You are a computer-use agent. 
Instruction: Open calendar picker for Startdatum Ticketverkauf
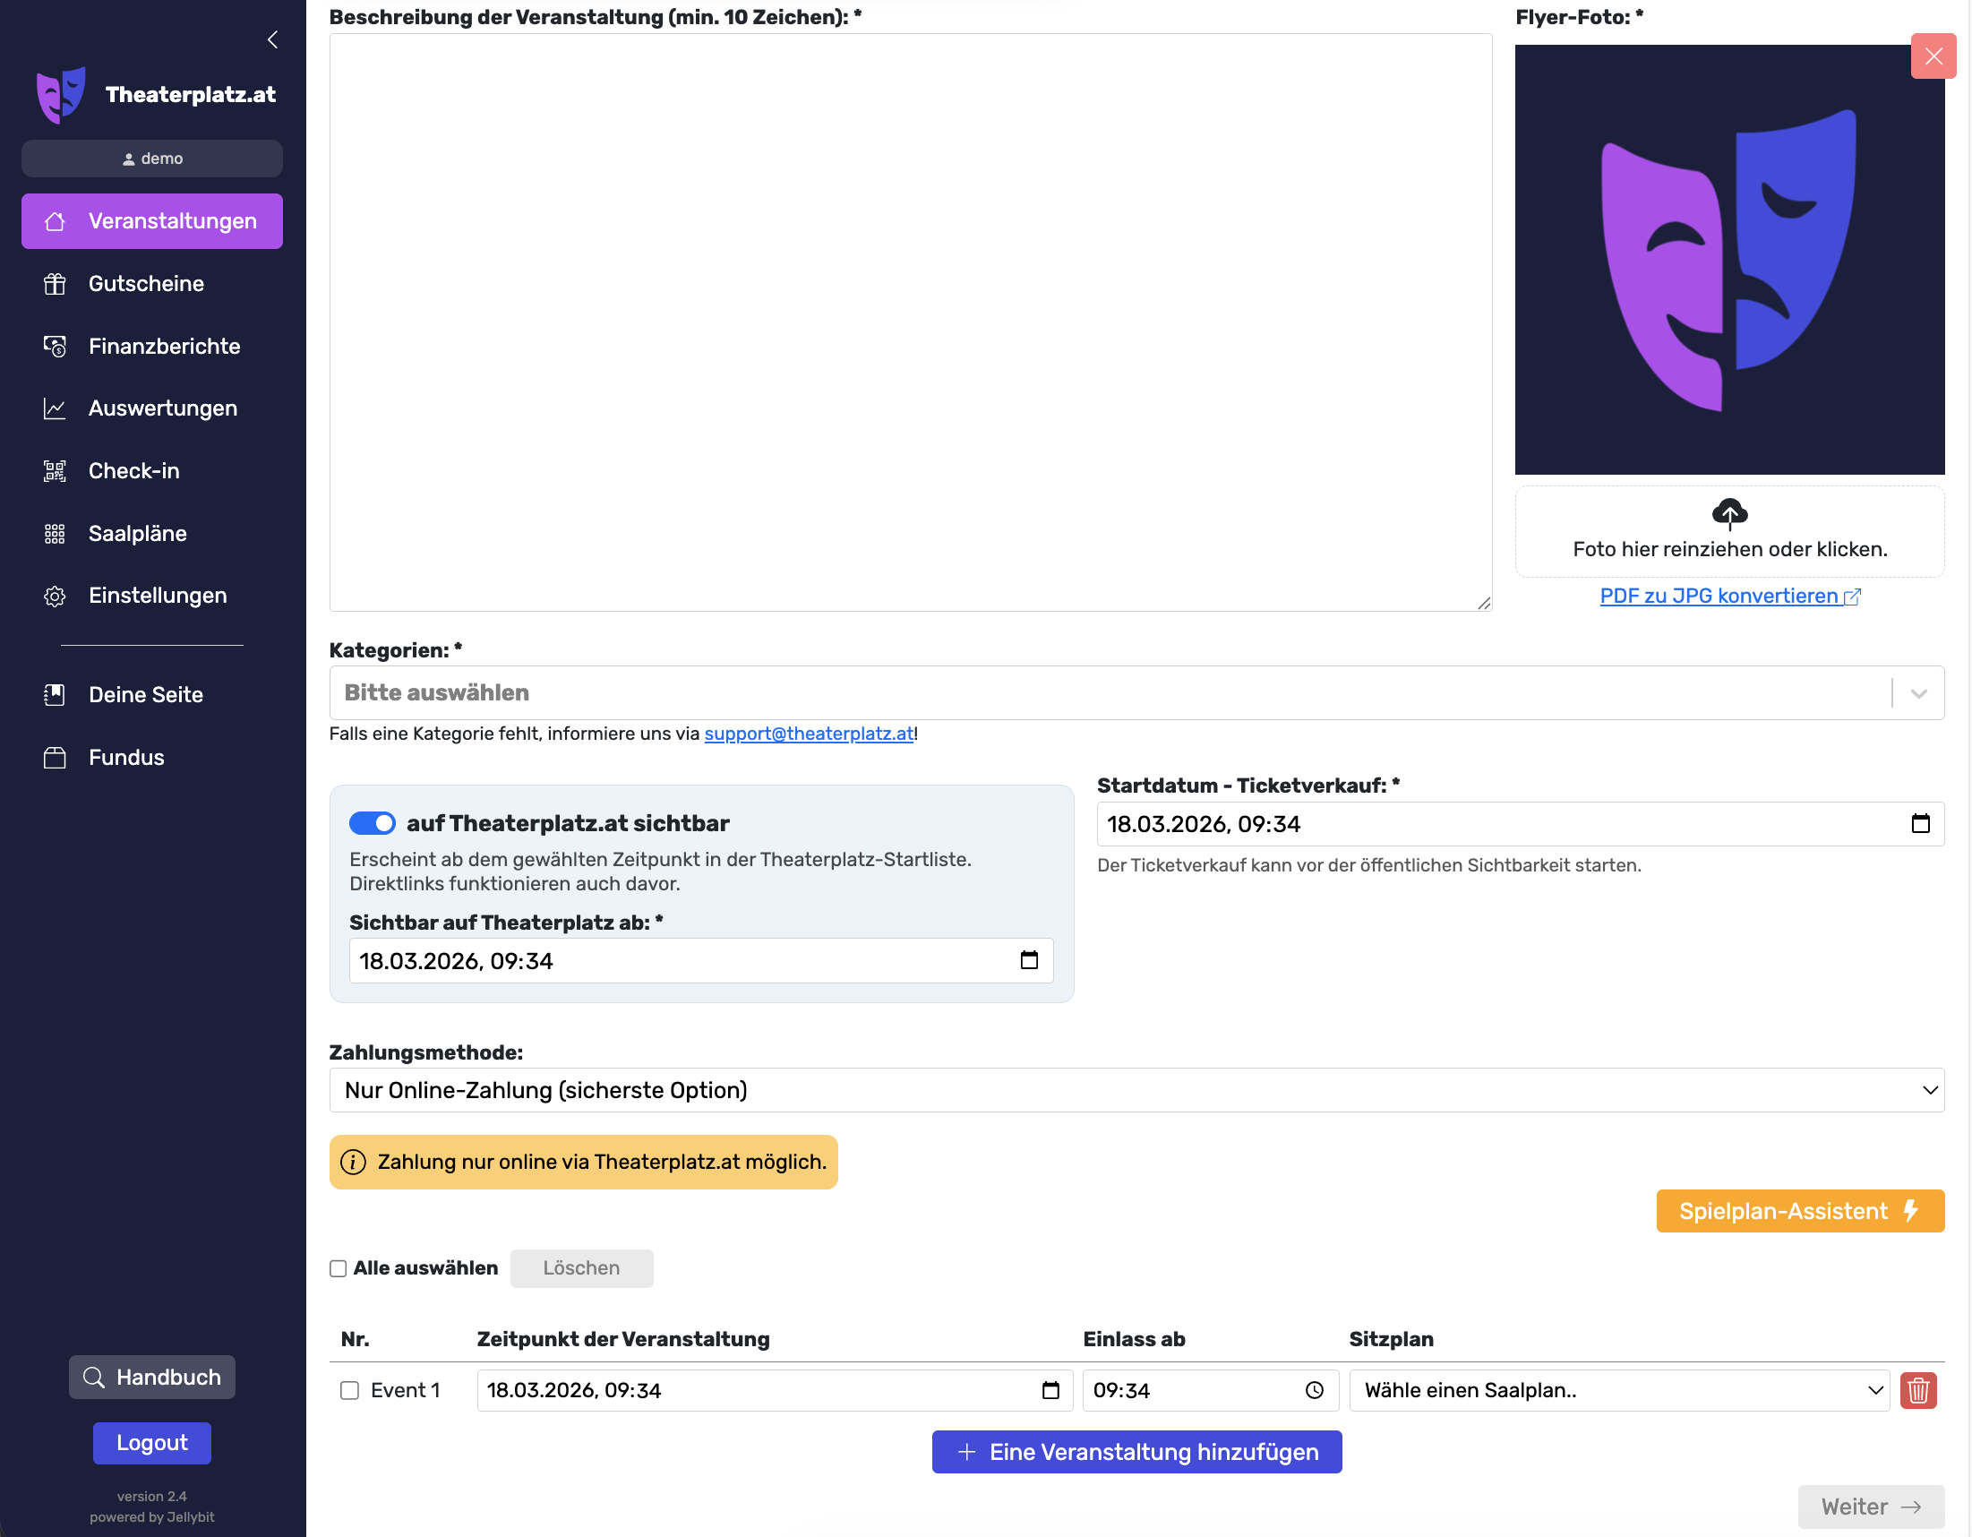pos(1921,824)
